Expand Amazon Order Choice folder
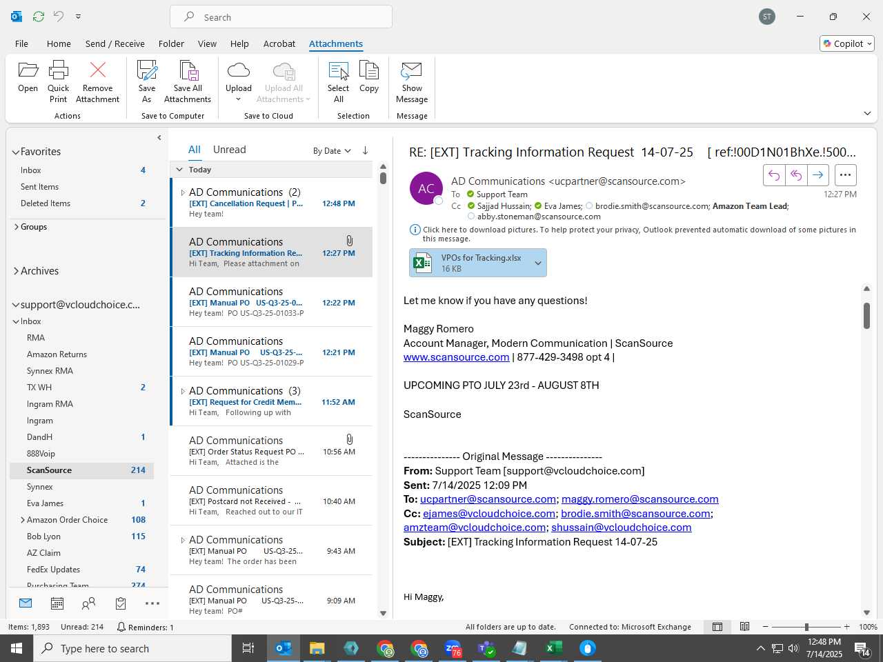The width and height of the screenshot is (883, 662). point(23,520)
